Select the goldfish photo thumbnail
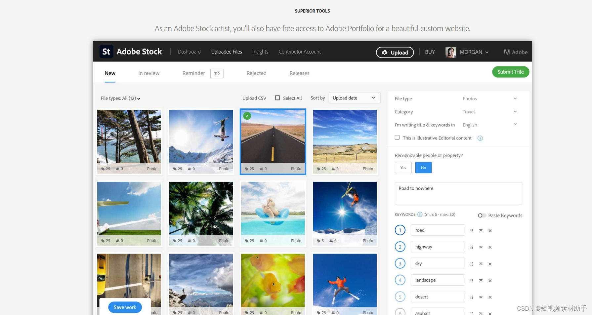 (273, 284)
